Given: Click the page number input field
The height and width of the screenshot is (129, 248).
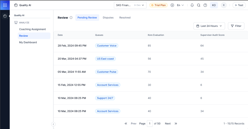Looking at the screenshot, I should 150,123.
